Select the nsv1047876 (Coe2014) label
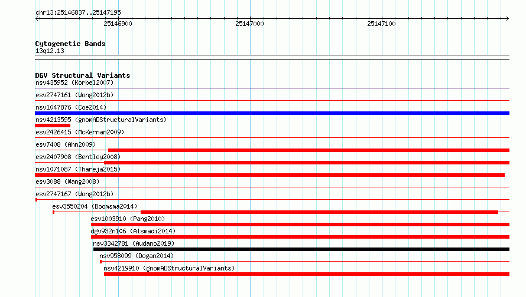Image resolution: width=526 pixels, height=297 pixels. tap(71, 107)
